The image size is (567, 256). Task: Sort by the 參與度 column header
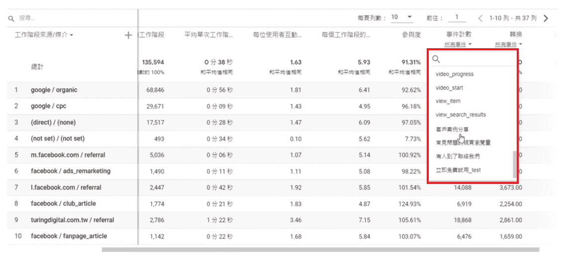(x=411, y=35)
